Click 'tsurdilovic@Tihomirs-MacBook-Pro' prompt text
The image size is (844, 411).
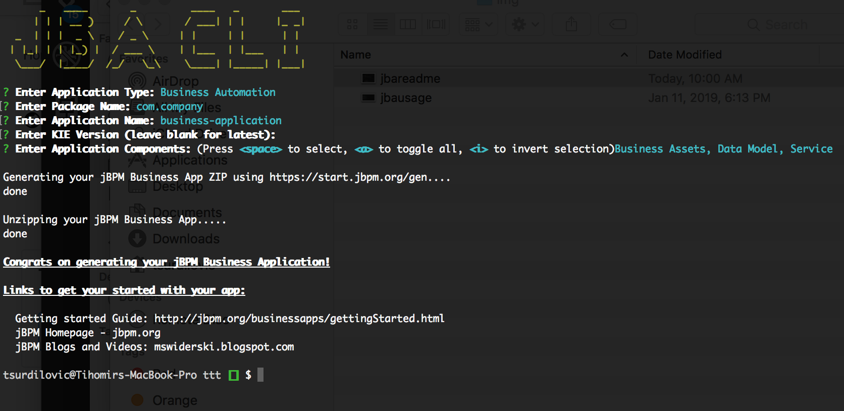coord(100,375)
